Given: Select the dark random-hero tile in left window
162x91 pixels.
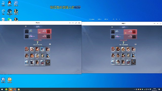Looking at the screenshot, I should click(48, 62).
